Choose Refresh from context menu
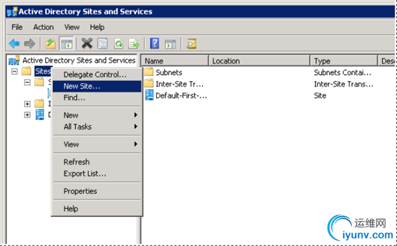 pos(97,162)
